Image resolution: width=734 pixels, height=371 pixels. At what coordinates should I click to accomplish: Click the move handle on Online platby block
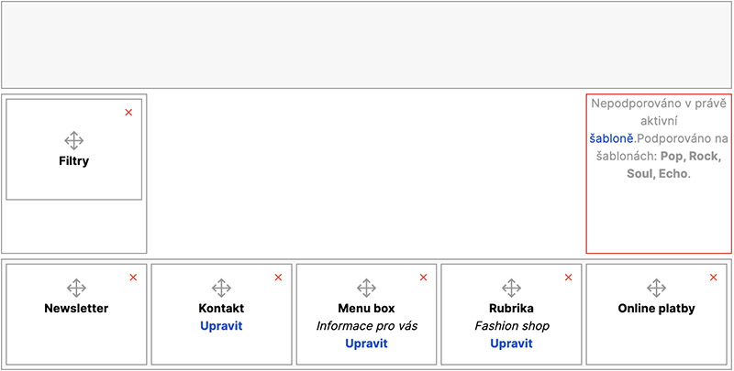tap(656, 288)
